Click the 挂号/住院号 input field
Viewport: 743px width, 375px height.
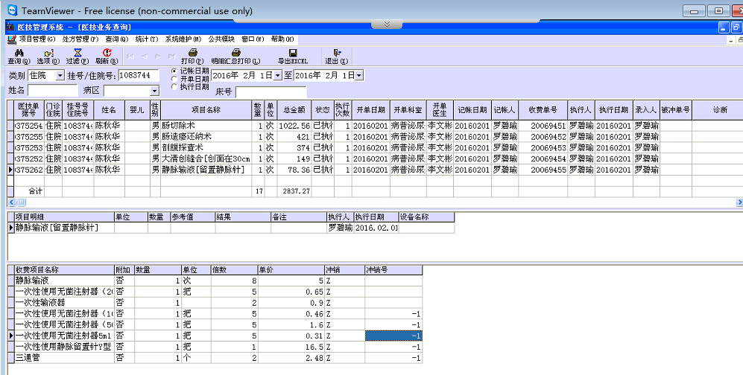140,75
